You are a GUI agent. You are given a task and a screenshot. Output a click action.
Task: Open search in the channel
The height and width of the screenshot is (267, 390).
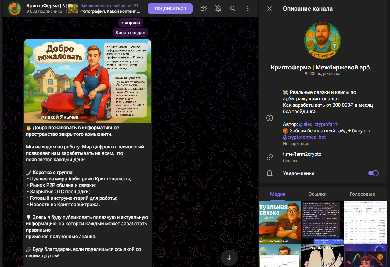click(233, 9)
